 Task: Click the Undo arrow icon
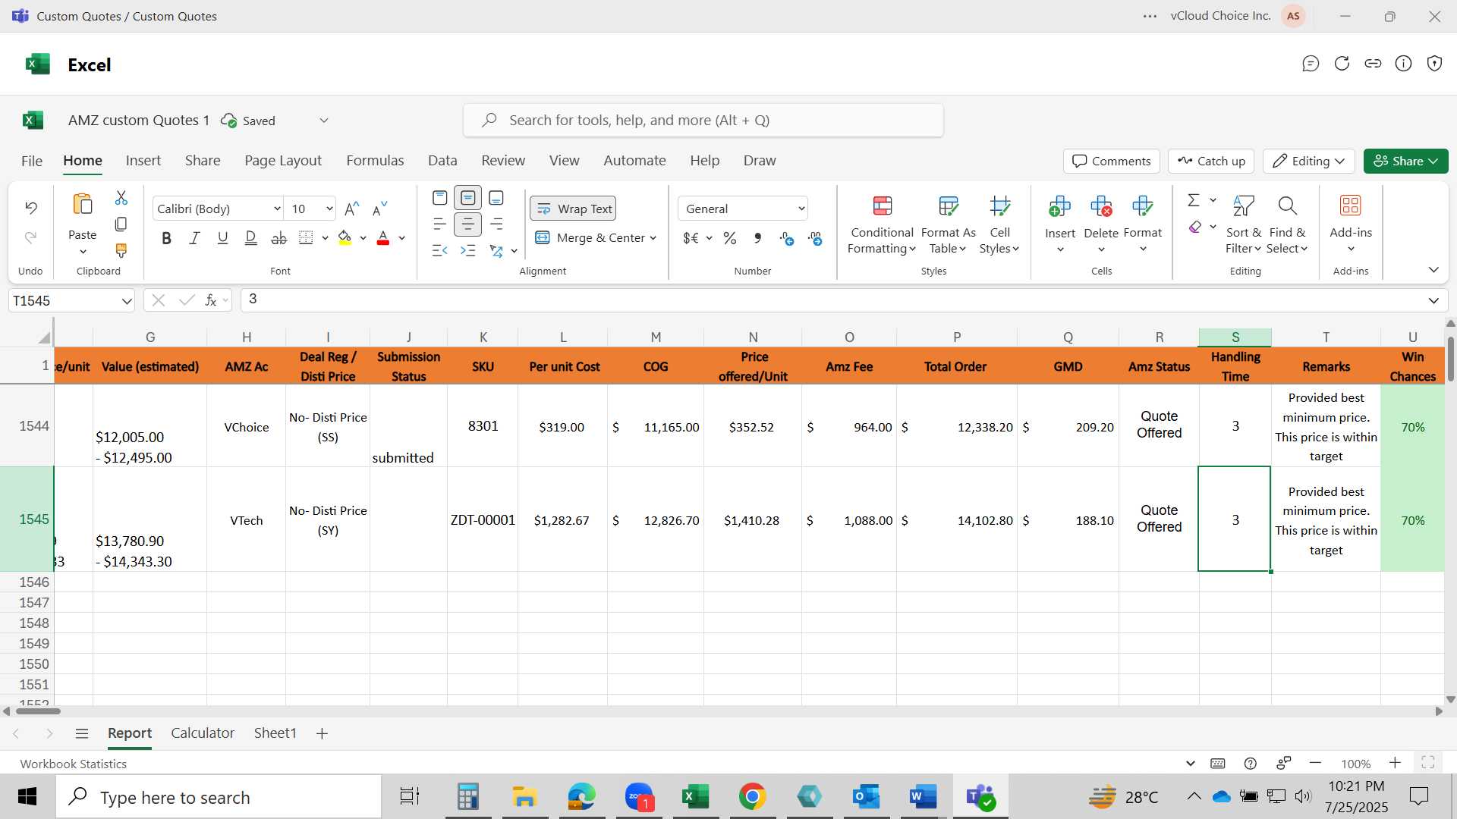31,207
